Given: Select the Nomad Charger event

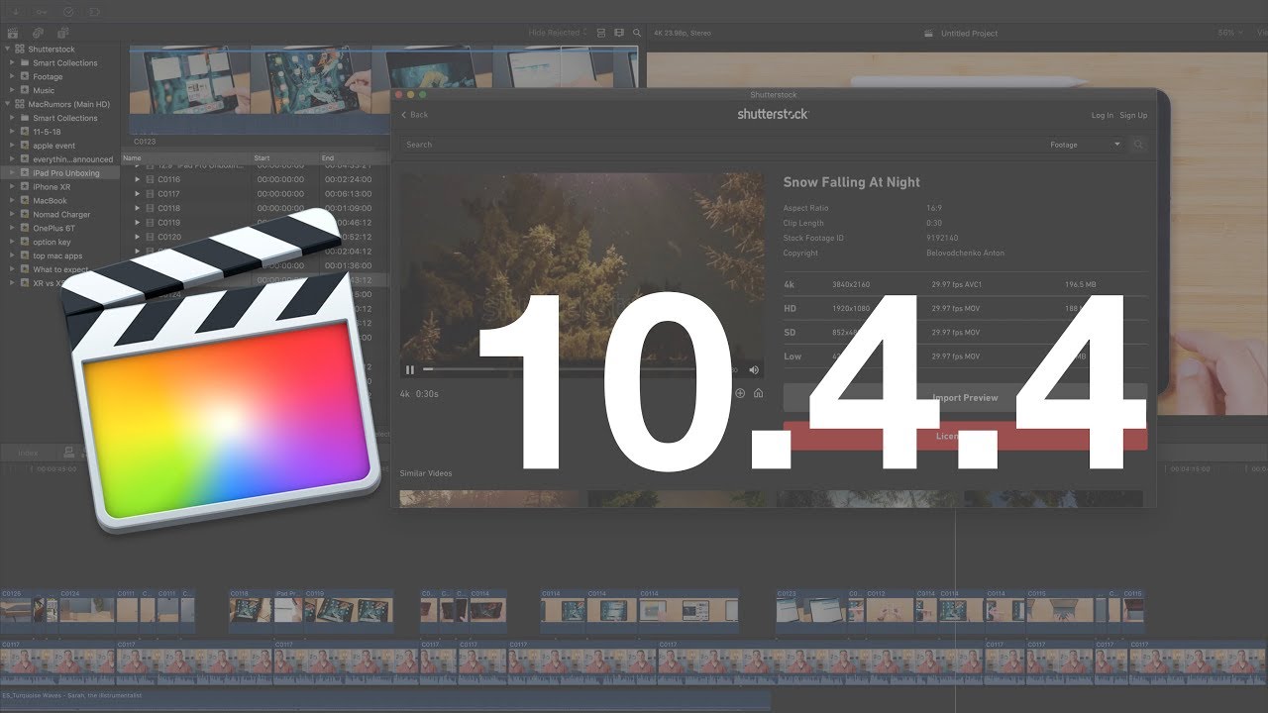Looking at the screenshot, I should click(x=61, y=214).
